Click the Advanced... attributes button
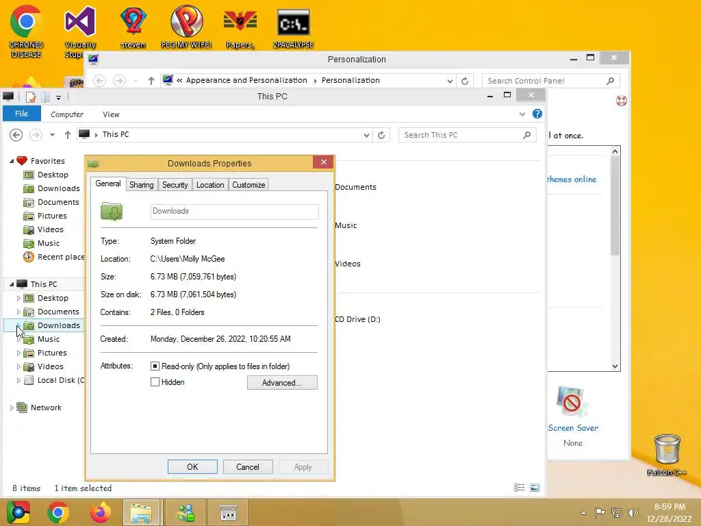Image resolution: width=701 pixels, height=526 pixels. pyautogui.click(x=282, y=382)
